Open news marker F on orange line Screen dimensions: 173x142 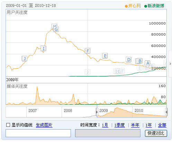(88, 51)
